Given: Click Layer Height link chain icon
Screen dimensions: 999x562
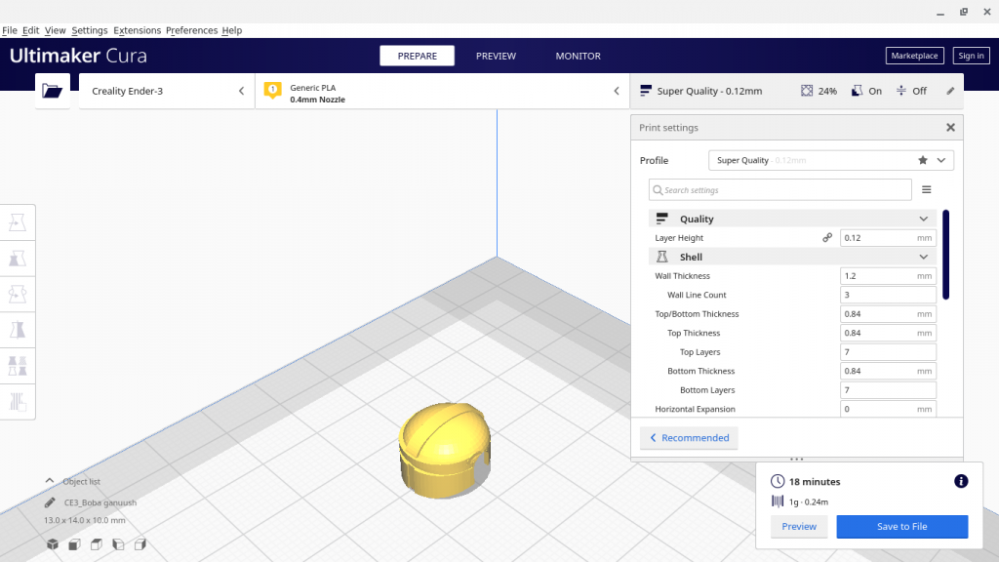Looking at the screenshot, I should point(827,238).
